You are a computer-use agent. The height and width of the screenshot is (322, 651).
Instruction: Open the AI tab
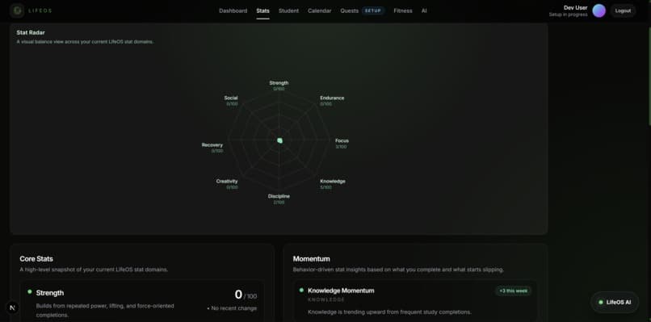[x=424, y=10]
